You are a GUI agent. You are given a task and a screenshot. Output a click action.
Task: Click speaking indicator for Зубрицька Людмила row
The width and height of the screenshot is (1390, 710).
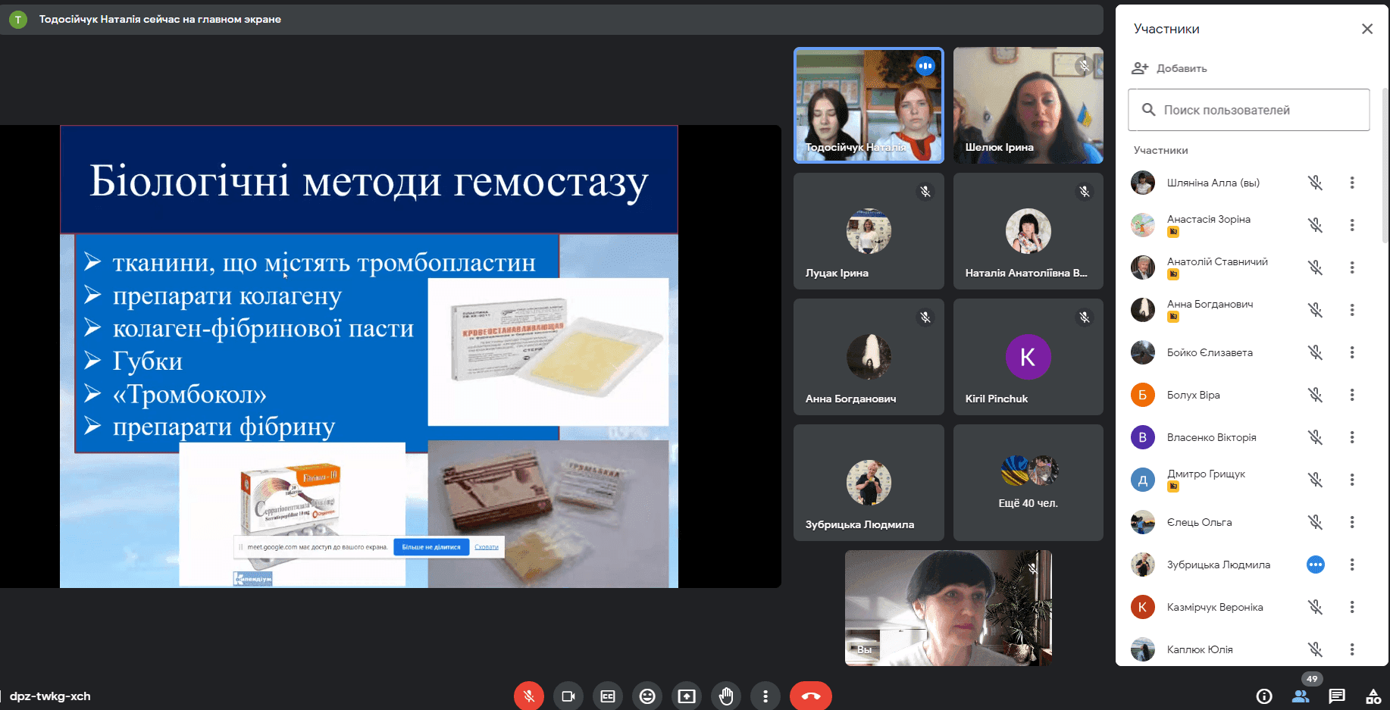tap(1316, 565)
